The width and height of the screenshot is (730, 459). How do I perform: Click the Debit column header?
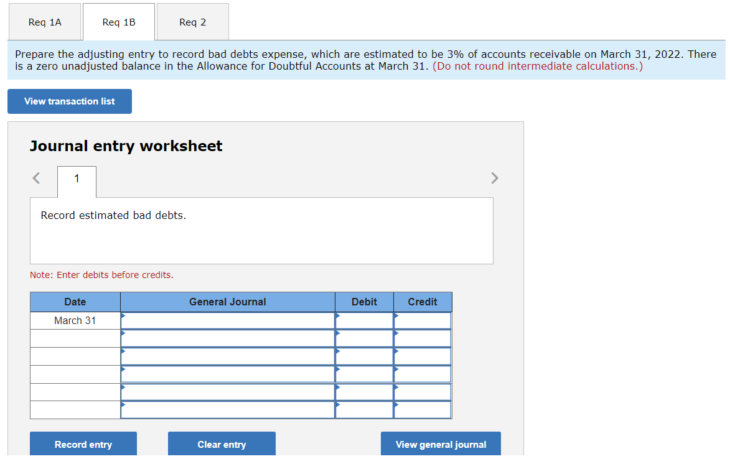click(365, 302)
